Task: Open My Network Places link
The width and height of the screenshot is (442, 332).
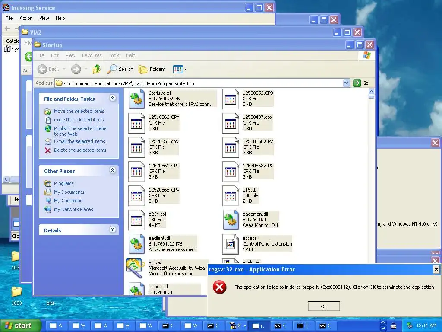Action: [x=73, y=209]
